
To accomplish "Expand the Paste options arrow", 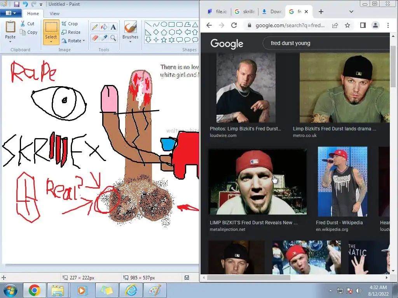I will point(10,42).
